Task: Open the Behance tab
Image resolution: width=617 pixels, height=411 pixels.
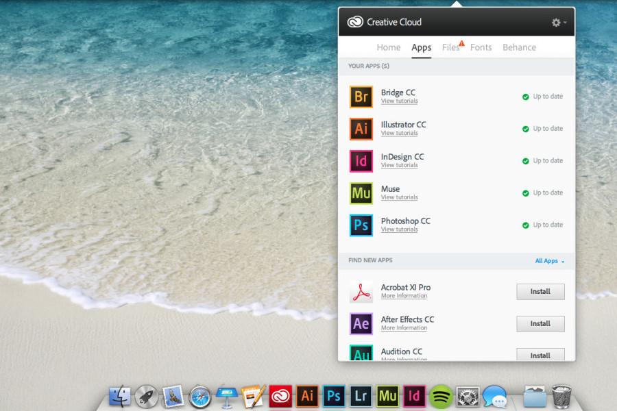Action: pos(520,47)
